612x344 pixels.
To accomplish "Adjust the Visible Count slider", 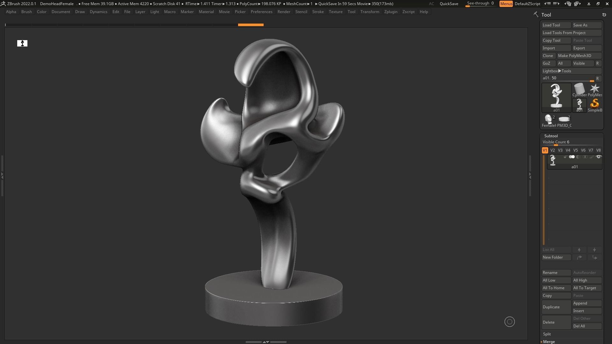I will point(572,142).
